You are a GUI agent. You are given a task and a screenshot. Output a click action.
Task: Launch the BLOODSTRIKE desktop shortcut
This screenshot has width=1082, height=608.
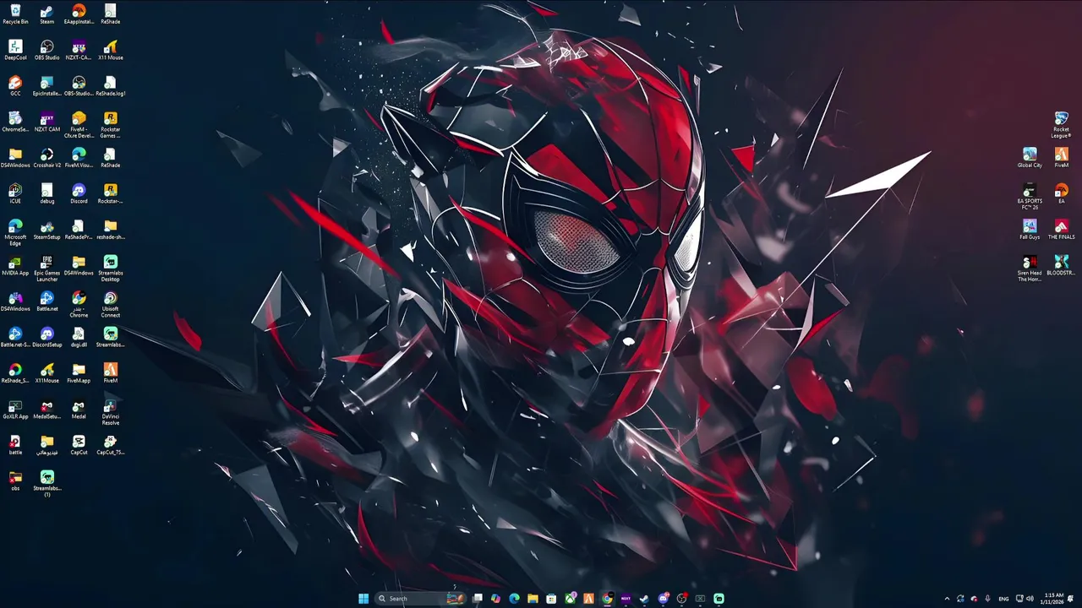1061,266
